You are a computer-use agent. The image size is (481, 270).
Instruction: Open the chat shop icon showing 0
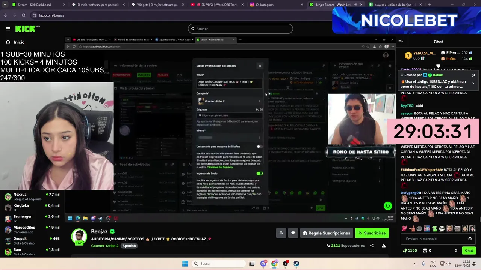427,250
